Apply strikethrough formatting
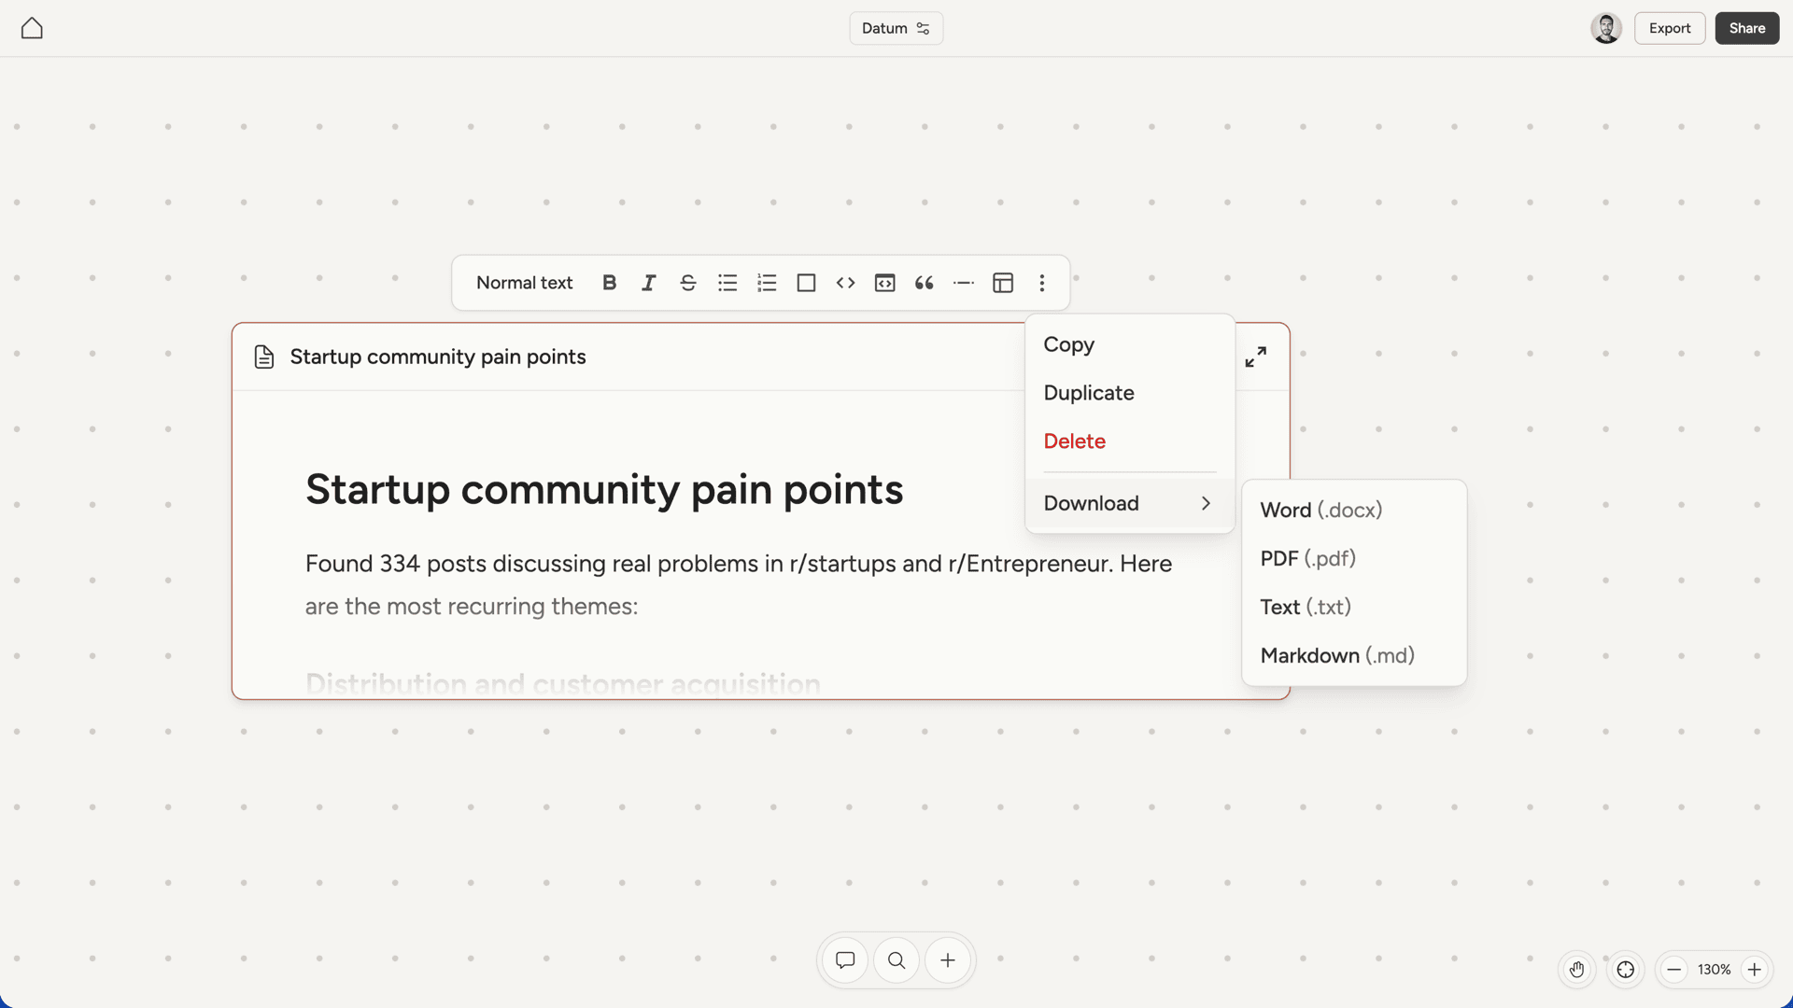1793x1008 pixels. point(687,283)
